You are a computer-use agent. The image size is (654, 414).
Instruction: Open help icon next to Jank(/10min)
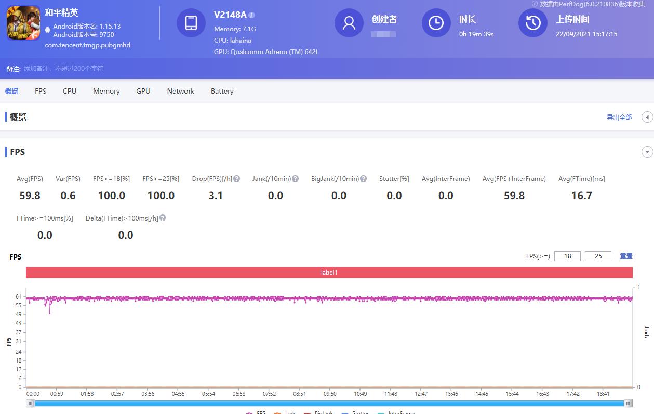tap(295, 179)
